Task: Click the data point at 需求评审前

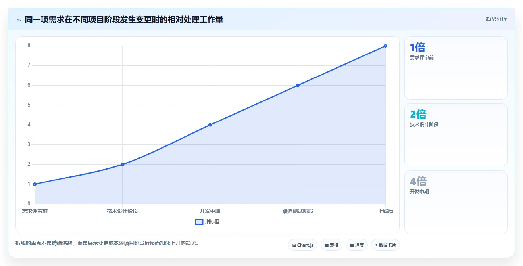Action: [x=35, y=184]
